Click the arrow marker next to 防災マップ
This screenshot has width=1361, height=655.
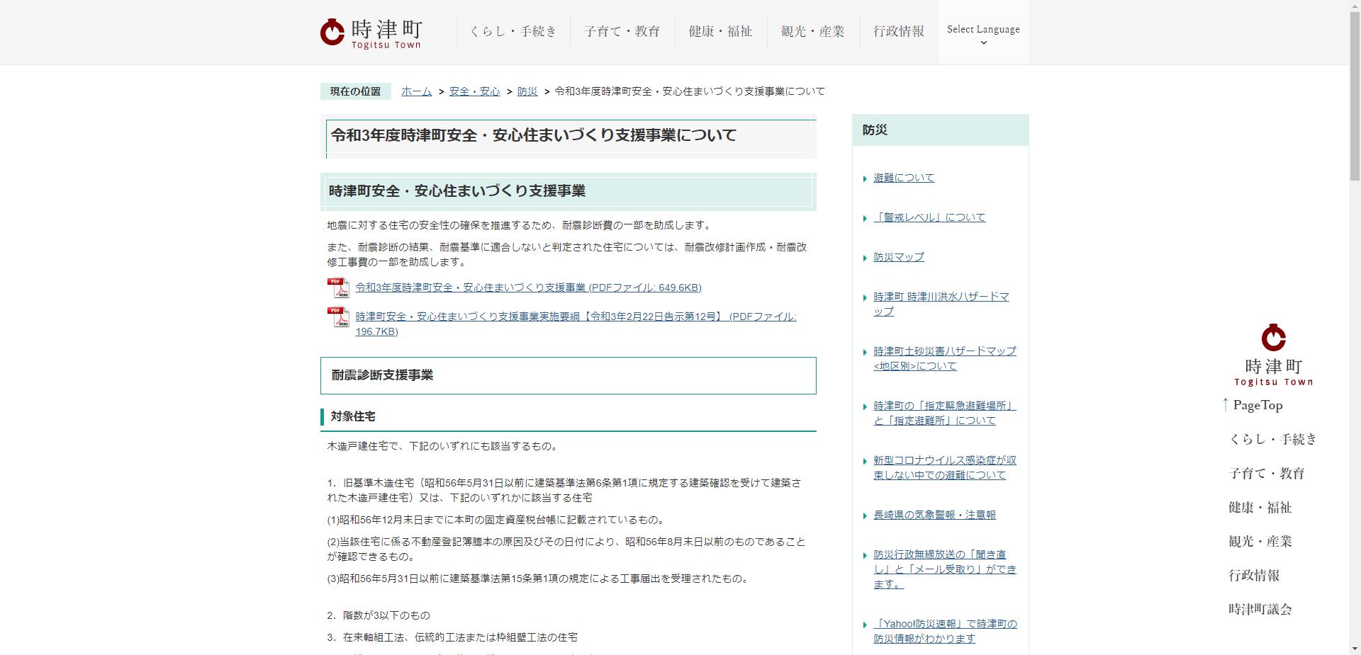click(x=864, y=258)
